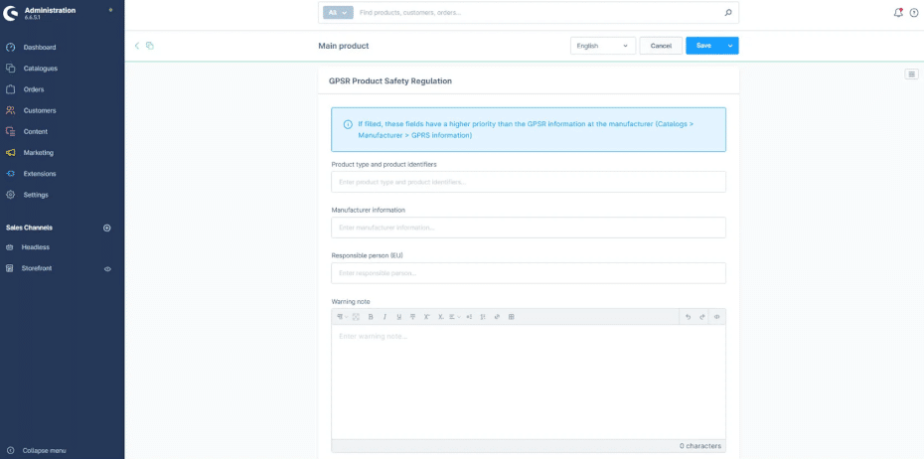
Task: Click the Shopware logo
Action: click(11, 13)
